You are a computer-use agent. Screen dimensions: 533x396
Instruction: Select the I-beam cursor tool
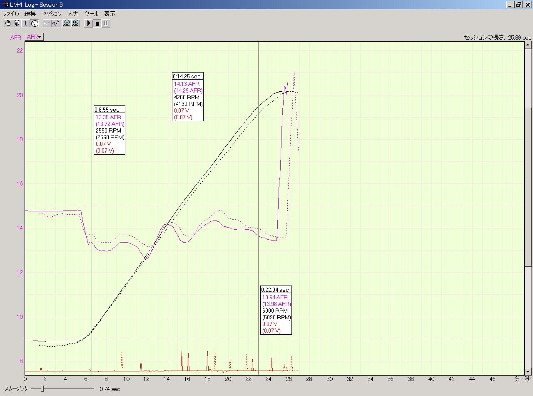pos(25,23)
